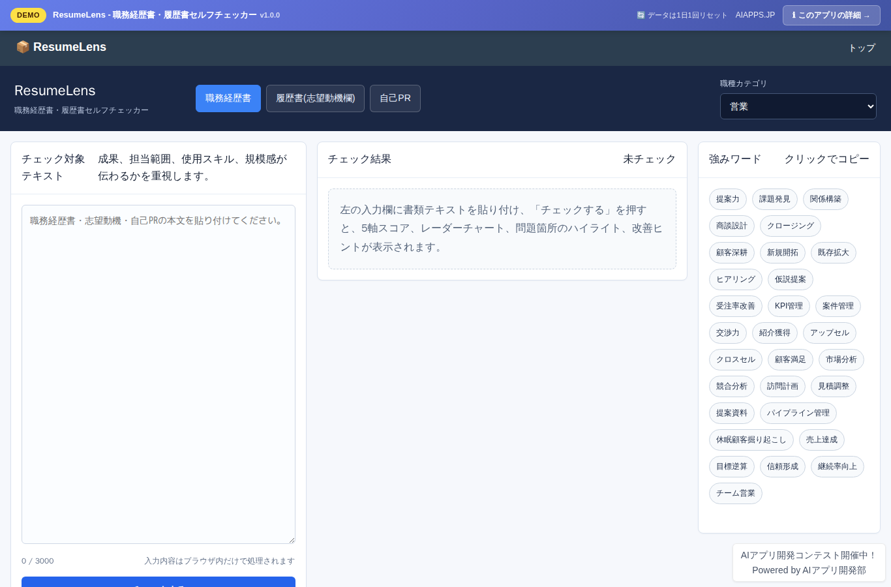Screen dimensions: 891x587
Task: Click the blue check button below textarea
Action: pyautogui.click(x=159, y=582)
